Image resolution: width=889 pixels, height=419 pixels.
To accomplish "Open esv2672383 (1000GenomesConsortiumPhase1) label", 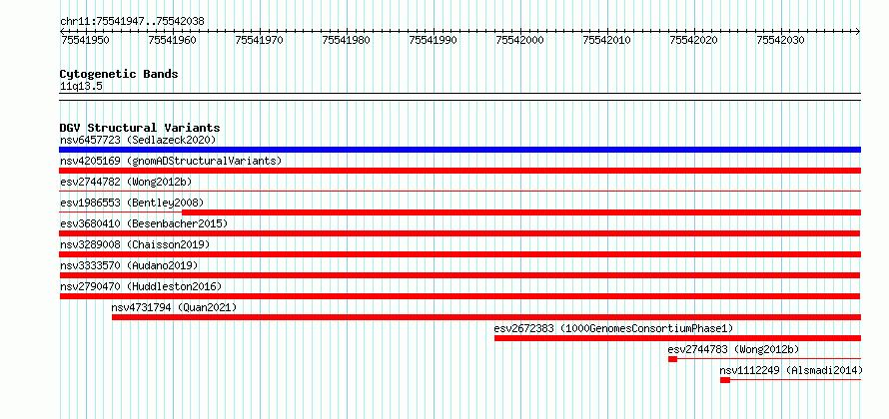I will coord(614,328).
